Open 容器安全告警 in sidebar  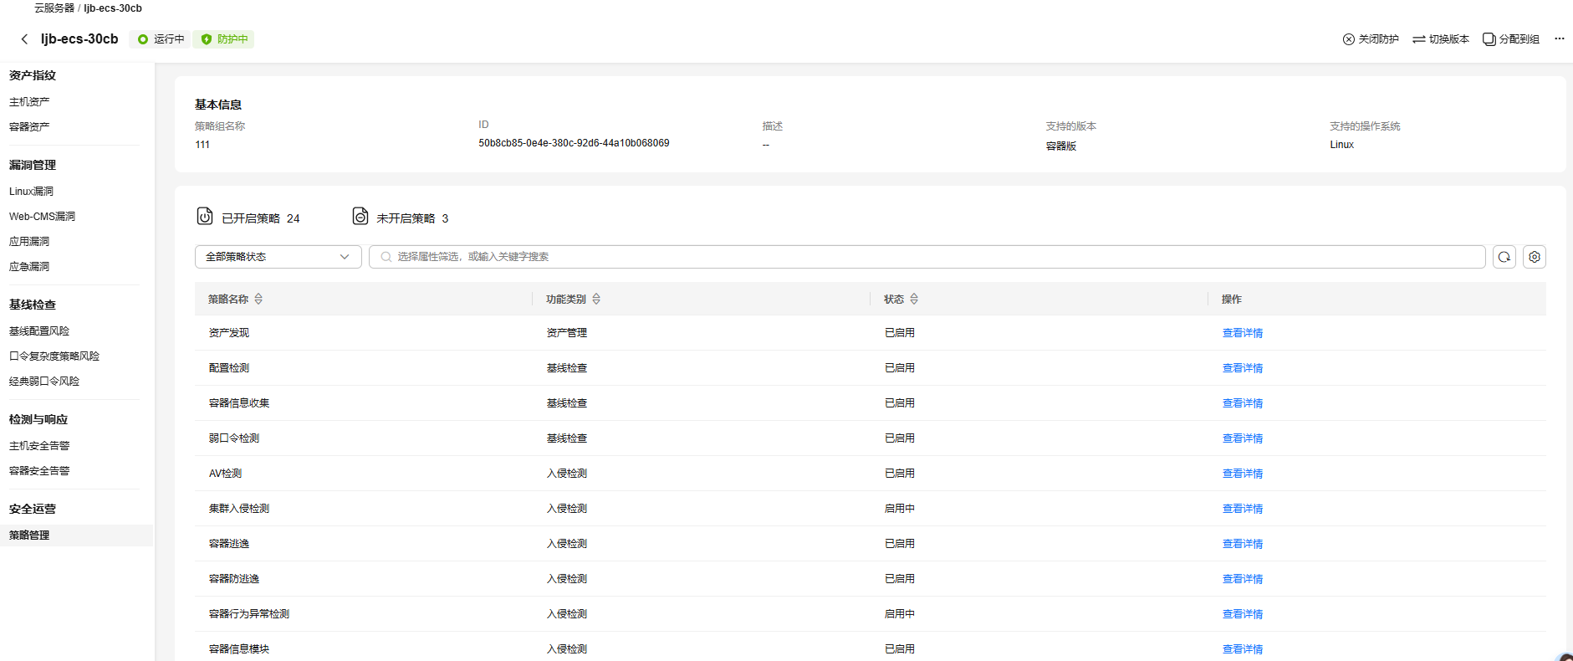click(x=39, y=471)
